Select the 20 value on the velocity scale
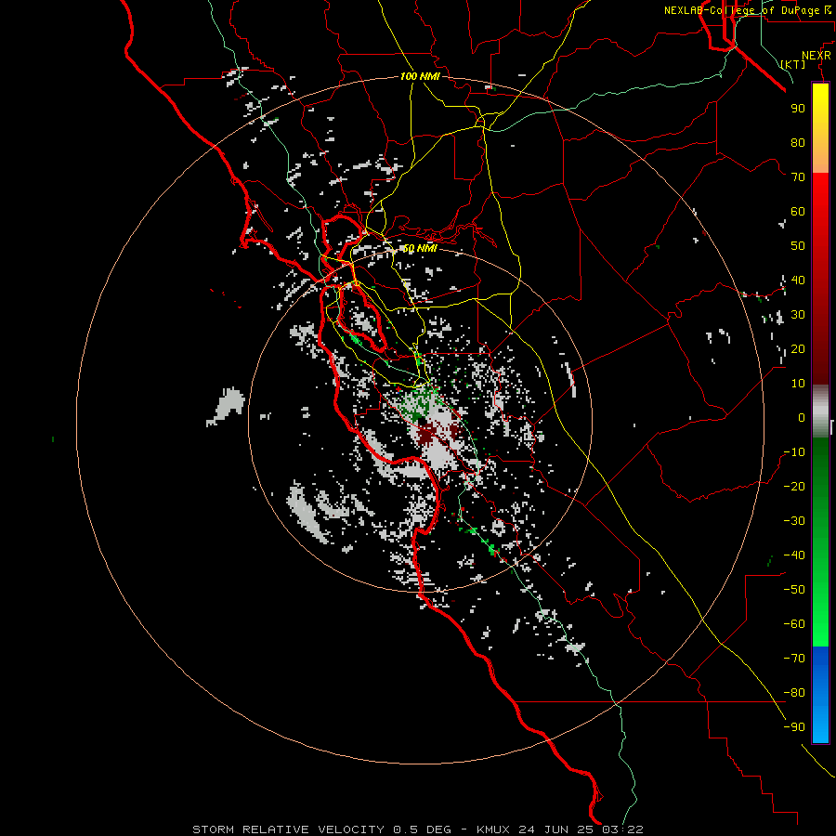This screenshot has height=836, width=836. coord(798,348)
